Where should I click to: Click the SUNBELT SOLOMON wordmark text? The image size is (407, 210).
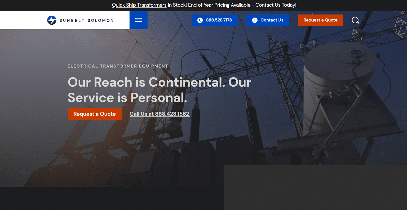coord(87,20)
